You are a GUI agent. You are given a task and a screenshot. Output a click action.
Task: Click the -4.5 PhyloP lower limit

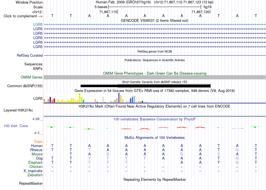36,133
